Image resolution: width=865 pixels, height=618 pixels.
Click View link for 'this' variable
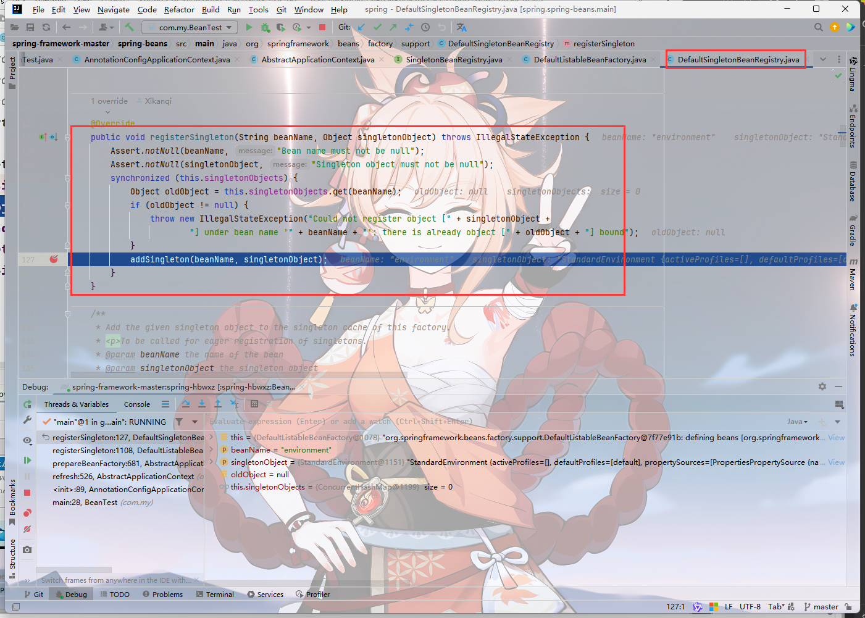837,437
